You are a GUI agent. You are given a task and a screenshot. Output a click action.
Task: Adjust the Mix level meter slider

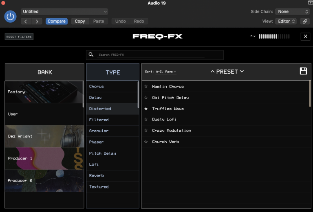[274, 37]
